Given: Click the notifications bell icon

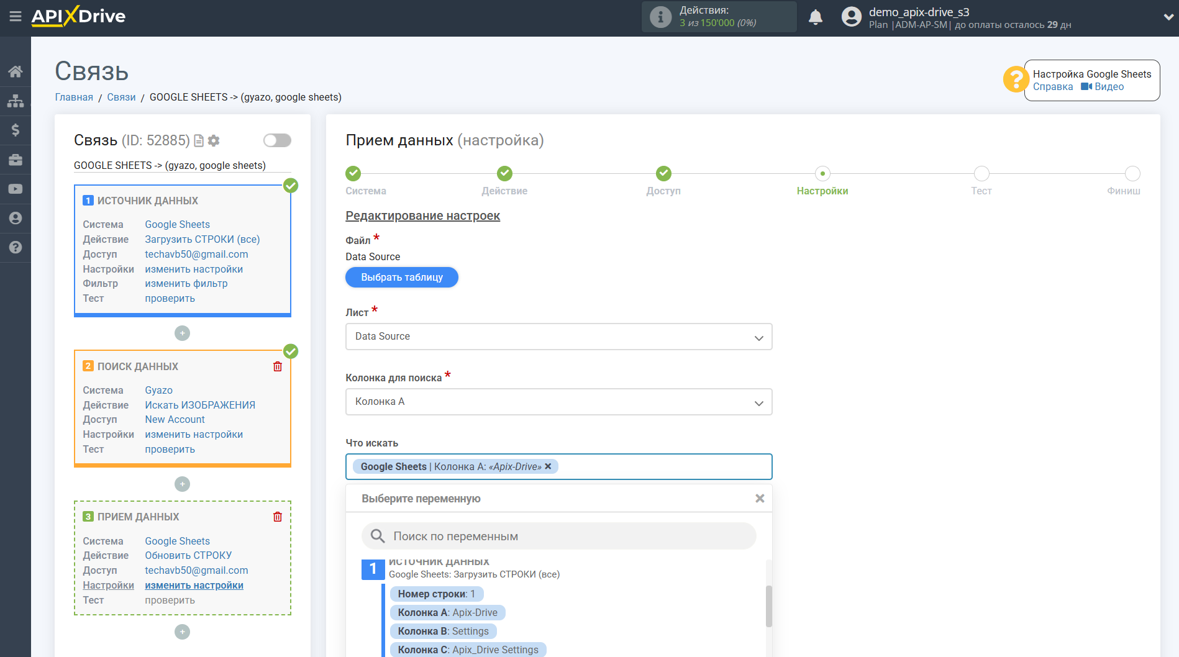Looking at the screenshot, I should coord(815,17).
